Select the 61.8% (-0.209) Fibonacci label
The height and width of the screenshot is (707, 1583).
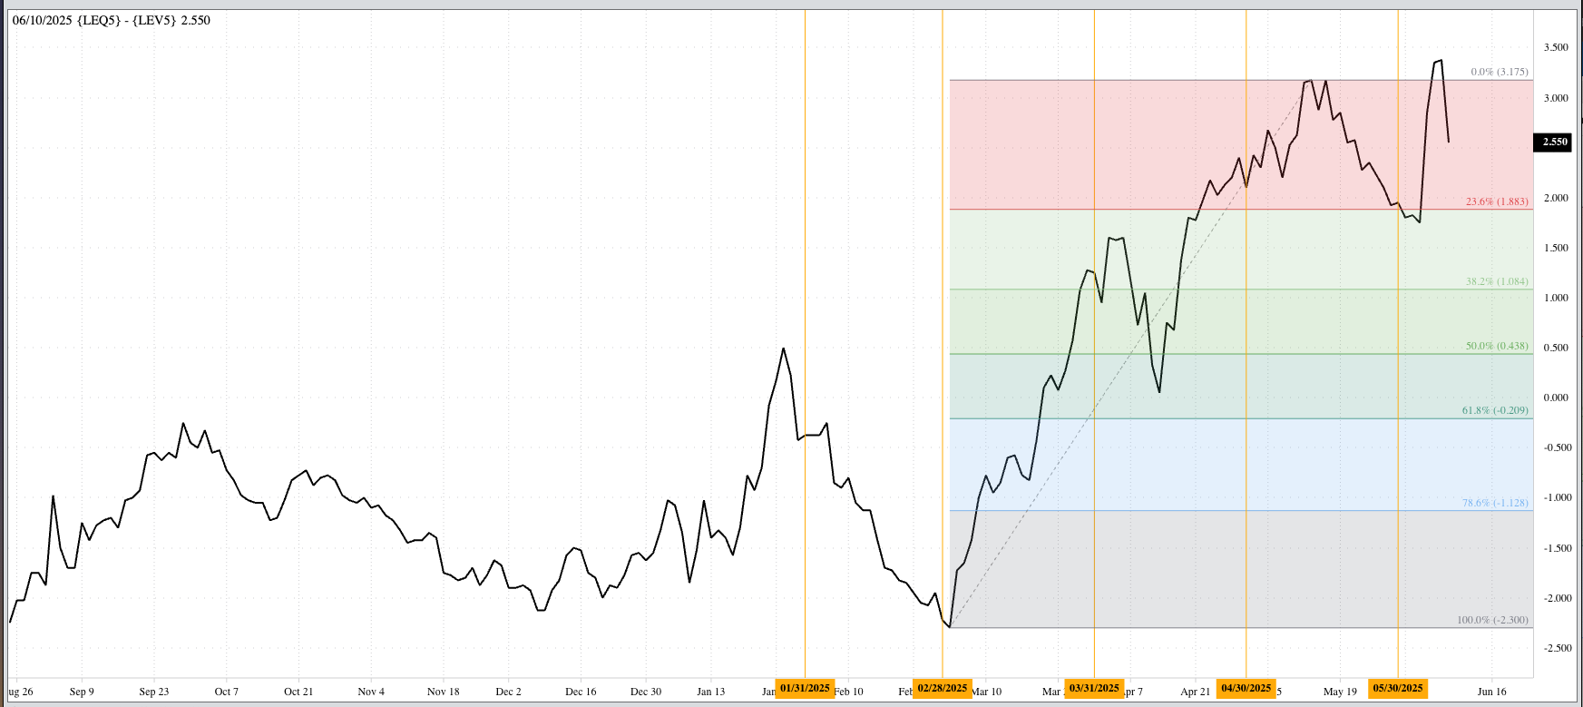[x=1495, y=410]
